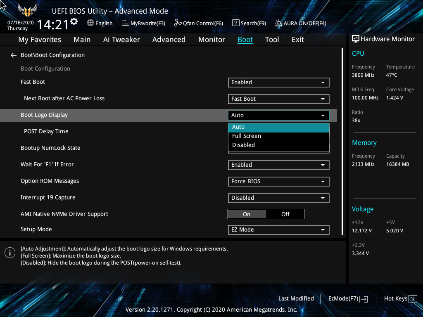Click the settings list scrollbar
The image size is (423, 317).
click(x=342, y=142)
